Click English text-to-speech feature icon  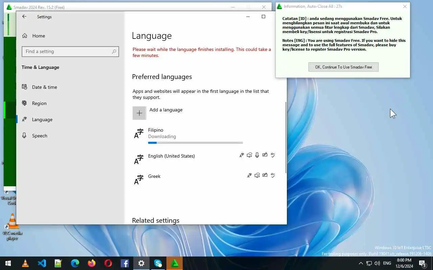click(249, 155)
